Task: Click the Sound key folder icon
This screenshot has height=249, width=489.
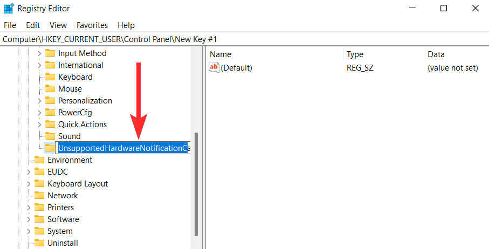Action: click(50, 136)
